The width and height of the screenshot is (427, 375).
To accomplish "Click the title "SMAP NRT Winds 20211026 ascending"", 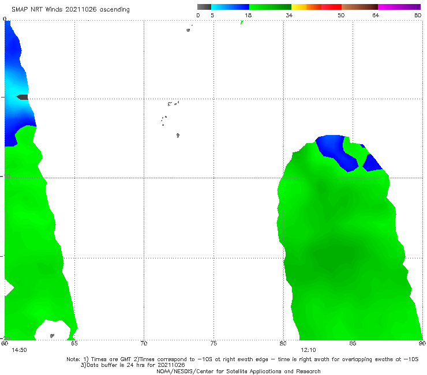I will tap(70, 9).
